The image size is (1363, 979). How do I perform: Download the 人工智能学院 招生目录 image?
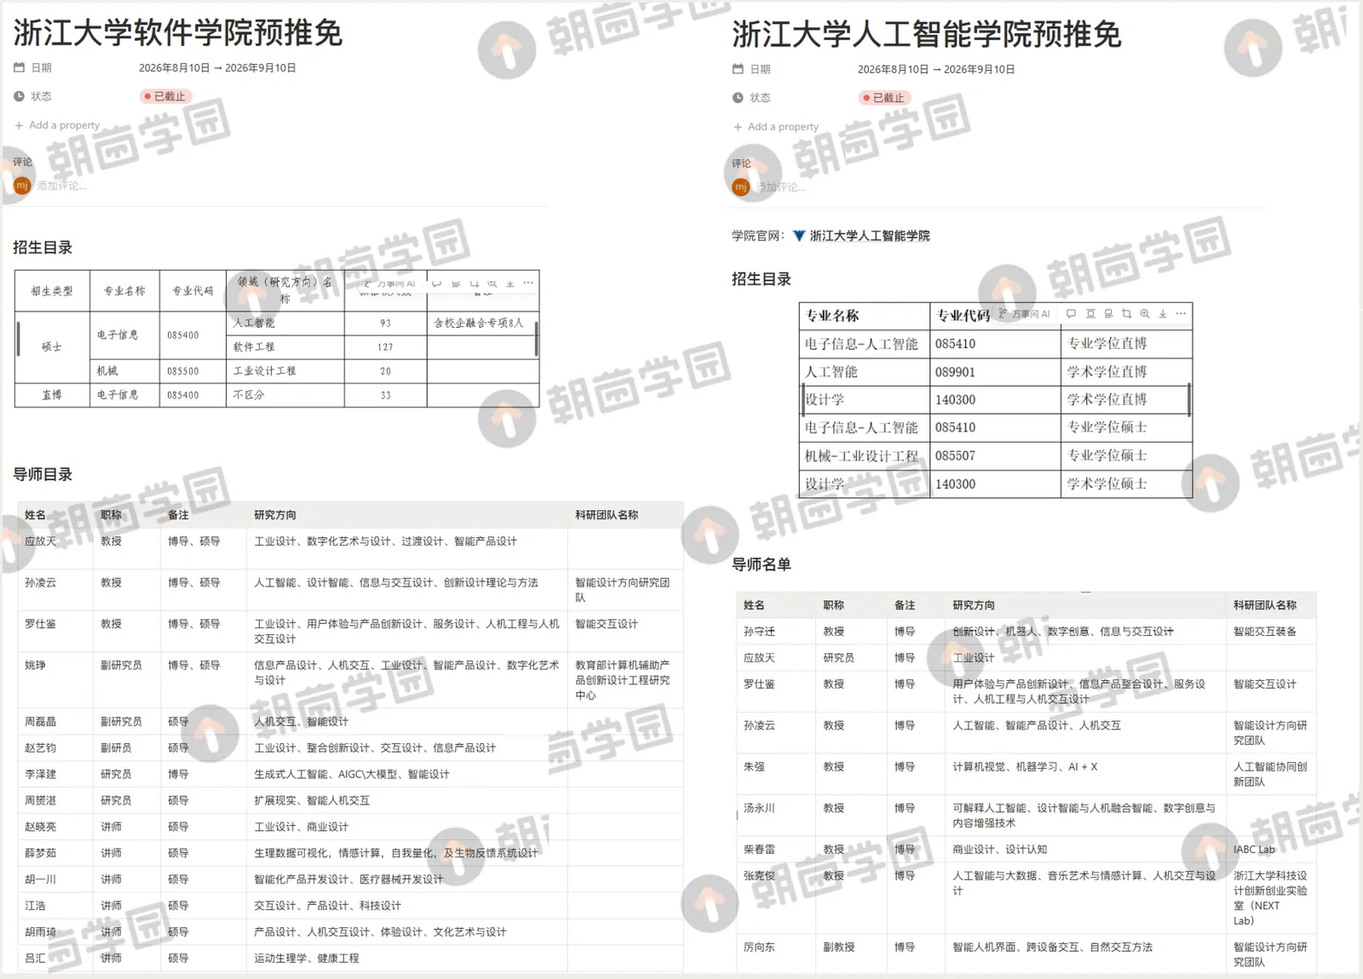click(1163, 314)
